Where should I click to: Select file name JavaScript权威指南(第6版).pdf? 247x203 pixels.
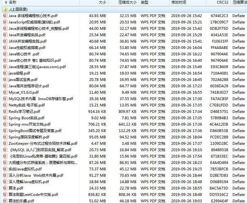point(34,22)
